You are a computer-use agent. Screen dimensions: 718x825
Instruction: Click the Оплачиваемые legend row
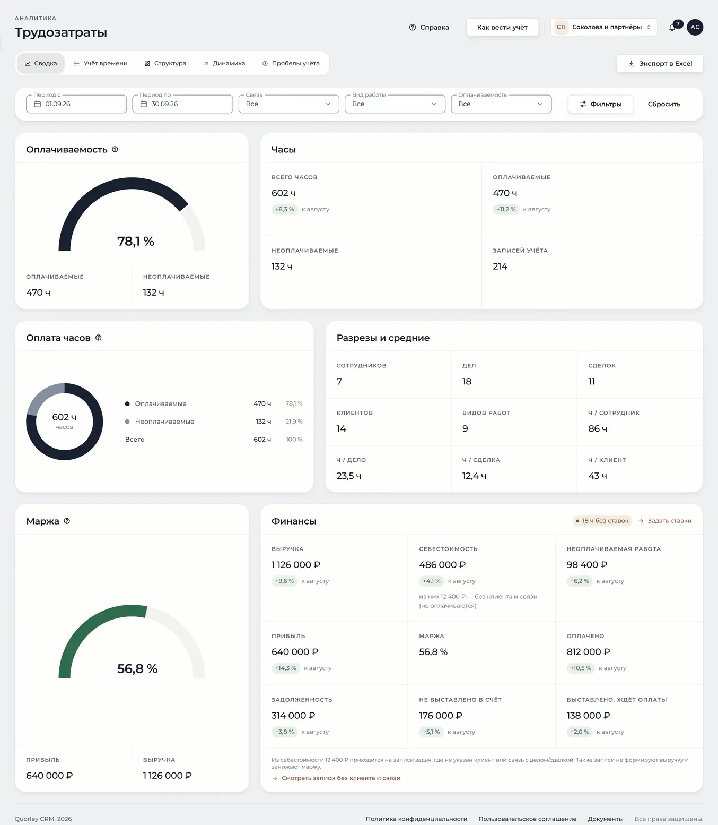(214, 403)
